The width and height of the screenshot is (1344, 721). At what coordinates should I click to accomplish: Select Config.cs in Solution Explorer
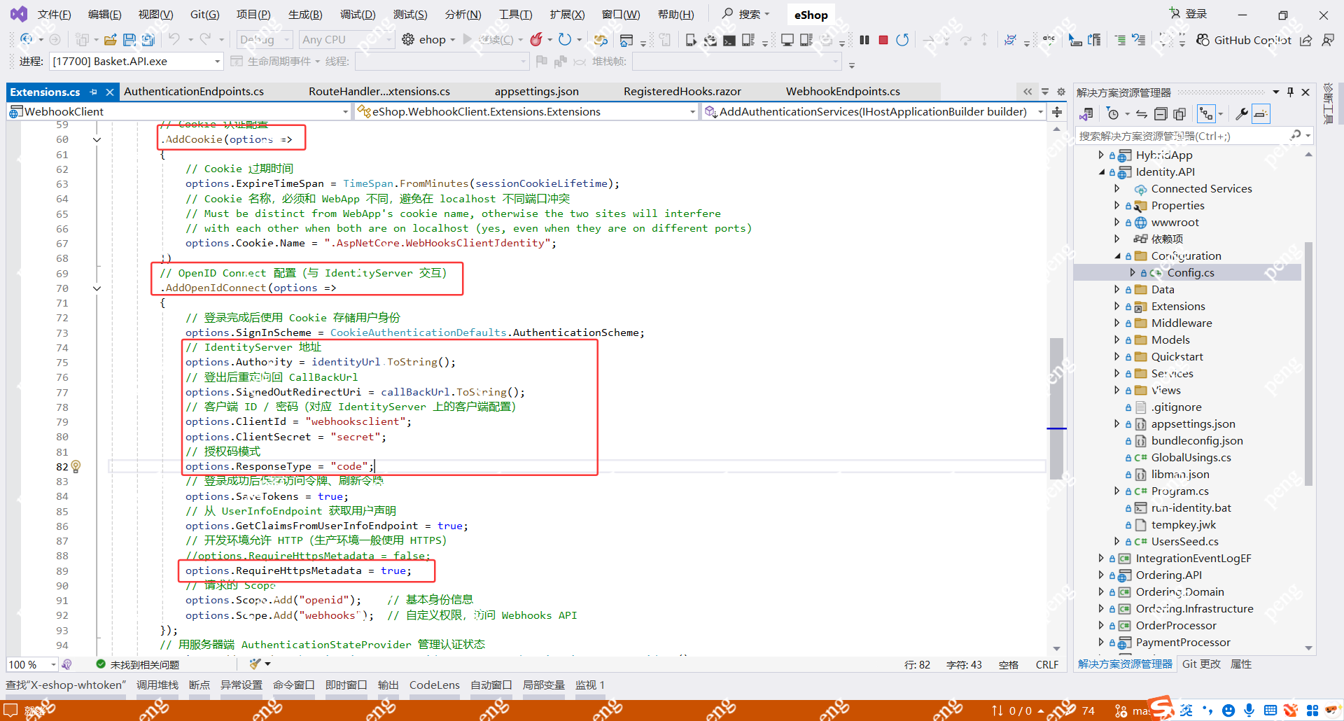[1191, 272]
